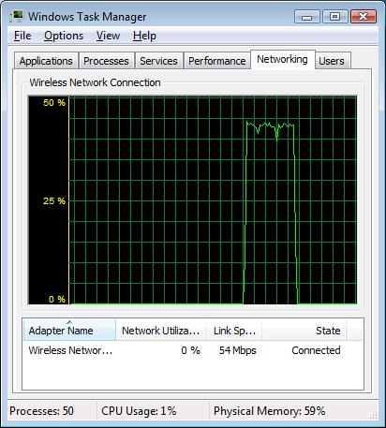
Task: Open the View menu
Action: (x=108, y=36)
